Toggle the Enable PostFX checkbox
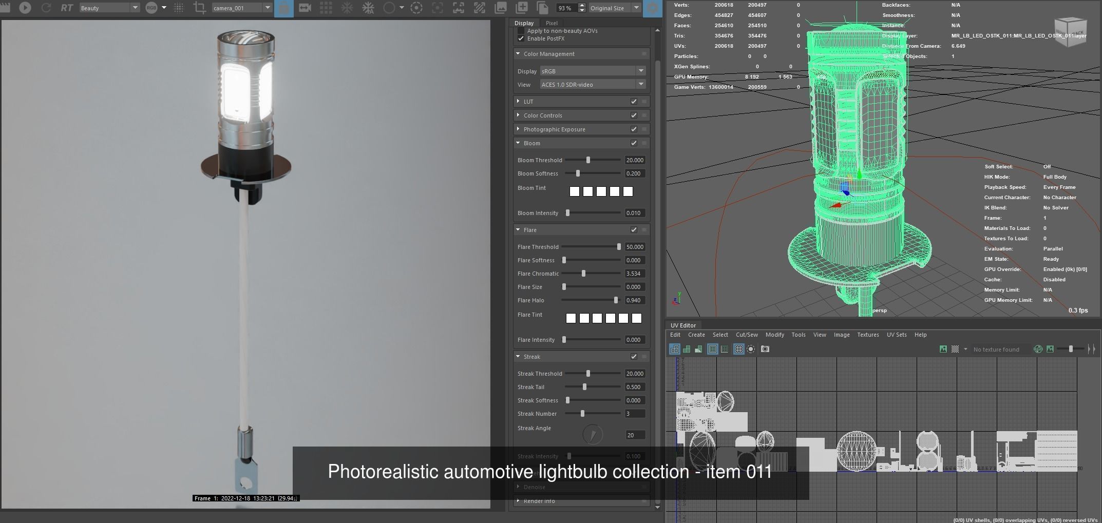Screen dimensions: 1102x523 click(521, 38)
